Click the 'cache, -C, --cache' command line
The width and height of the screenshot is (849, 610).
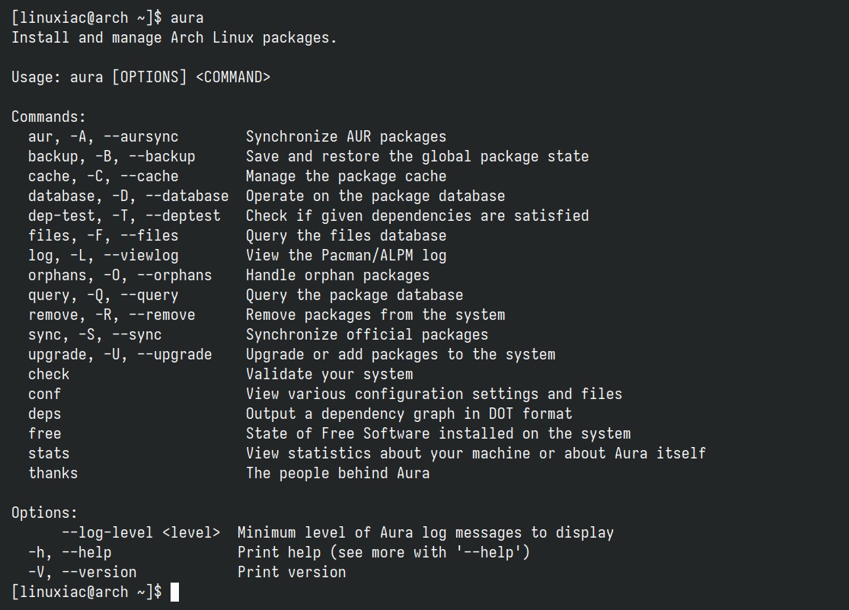[103, 176]
